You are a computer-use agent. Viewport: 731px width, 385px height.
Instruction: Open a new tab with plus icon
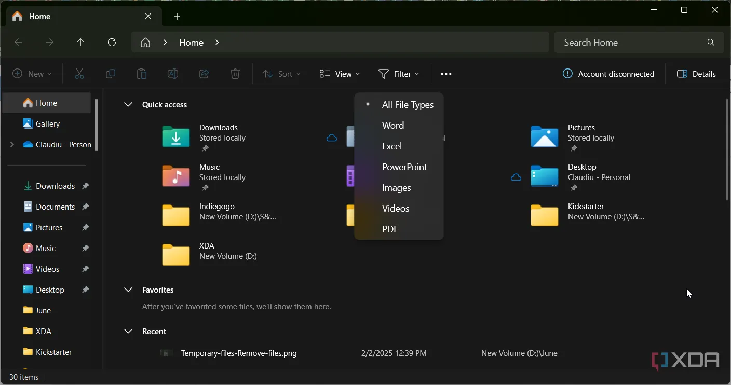click(x=177, y=17)
